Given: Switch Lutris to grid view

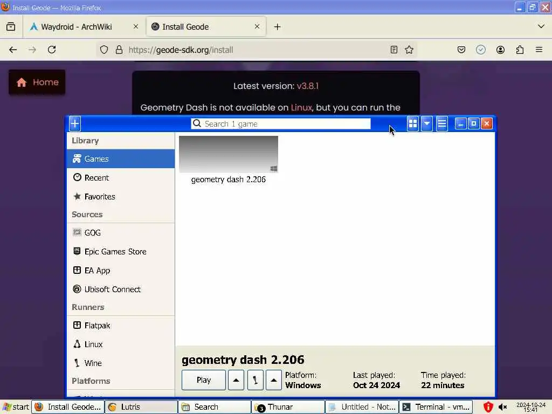Looking at the screenshot, I should [x=413, y=124].
